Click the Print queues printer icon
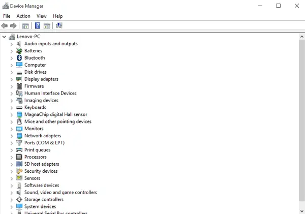Viewport: 305px width, 214px height. pyautogui.click(x=19, y=150)
